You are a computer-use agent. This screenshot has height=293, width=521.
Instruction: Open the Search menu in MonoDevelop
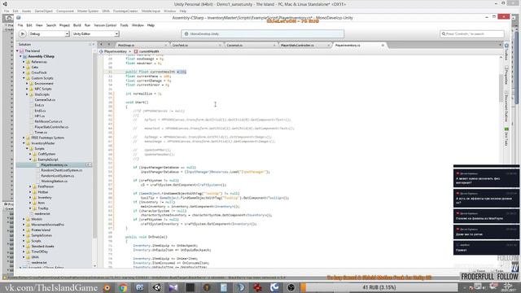tap(50, 25)
